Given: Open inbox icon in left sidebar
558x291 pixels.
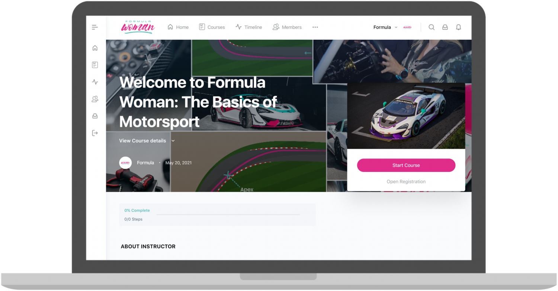Looking at the screenshot, I should coord(95,116).
